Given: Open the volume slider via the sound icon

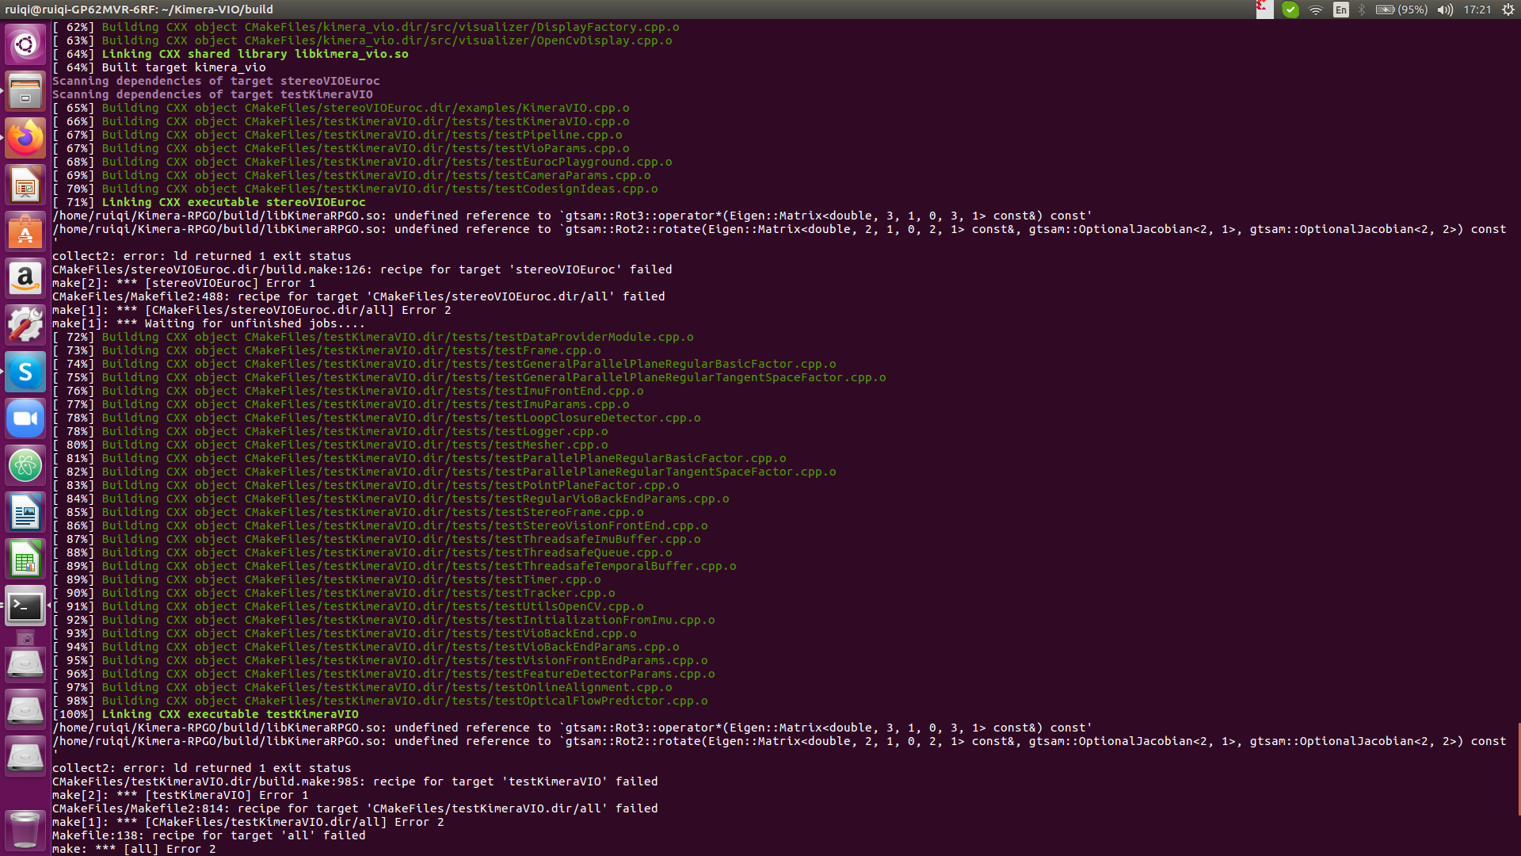Looking at the screenshot, I should 1445,10.
